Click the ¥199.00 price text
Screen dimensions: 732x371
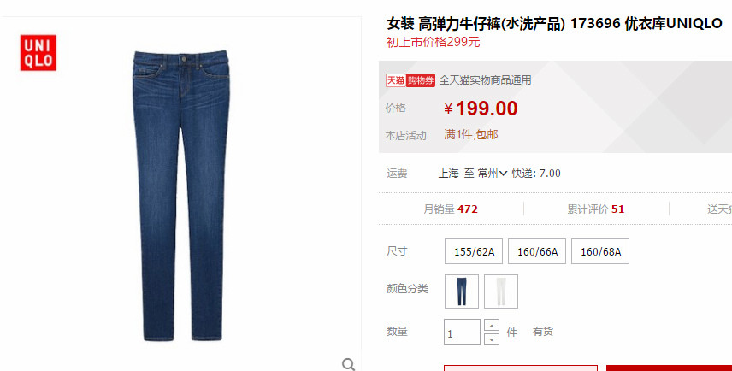point(481,109)
